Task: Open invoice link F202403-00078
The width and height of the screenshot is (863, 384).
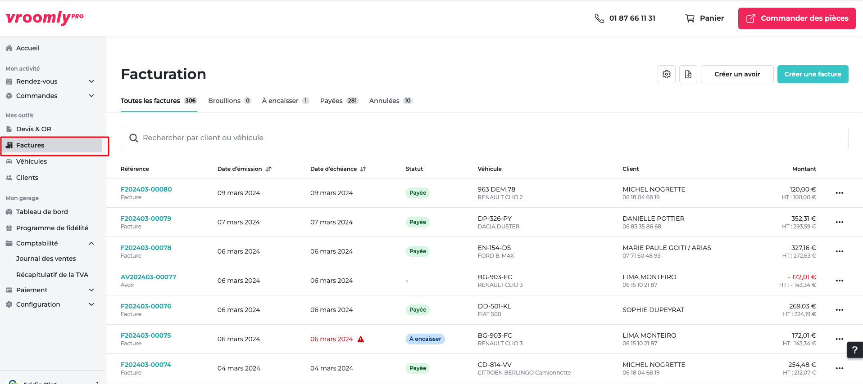Action: coord(146,248)
